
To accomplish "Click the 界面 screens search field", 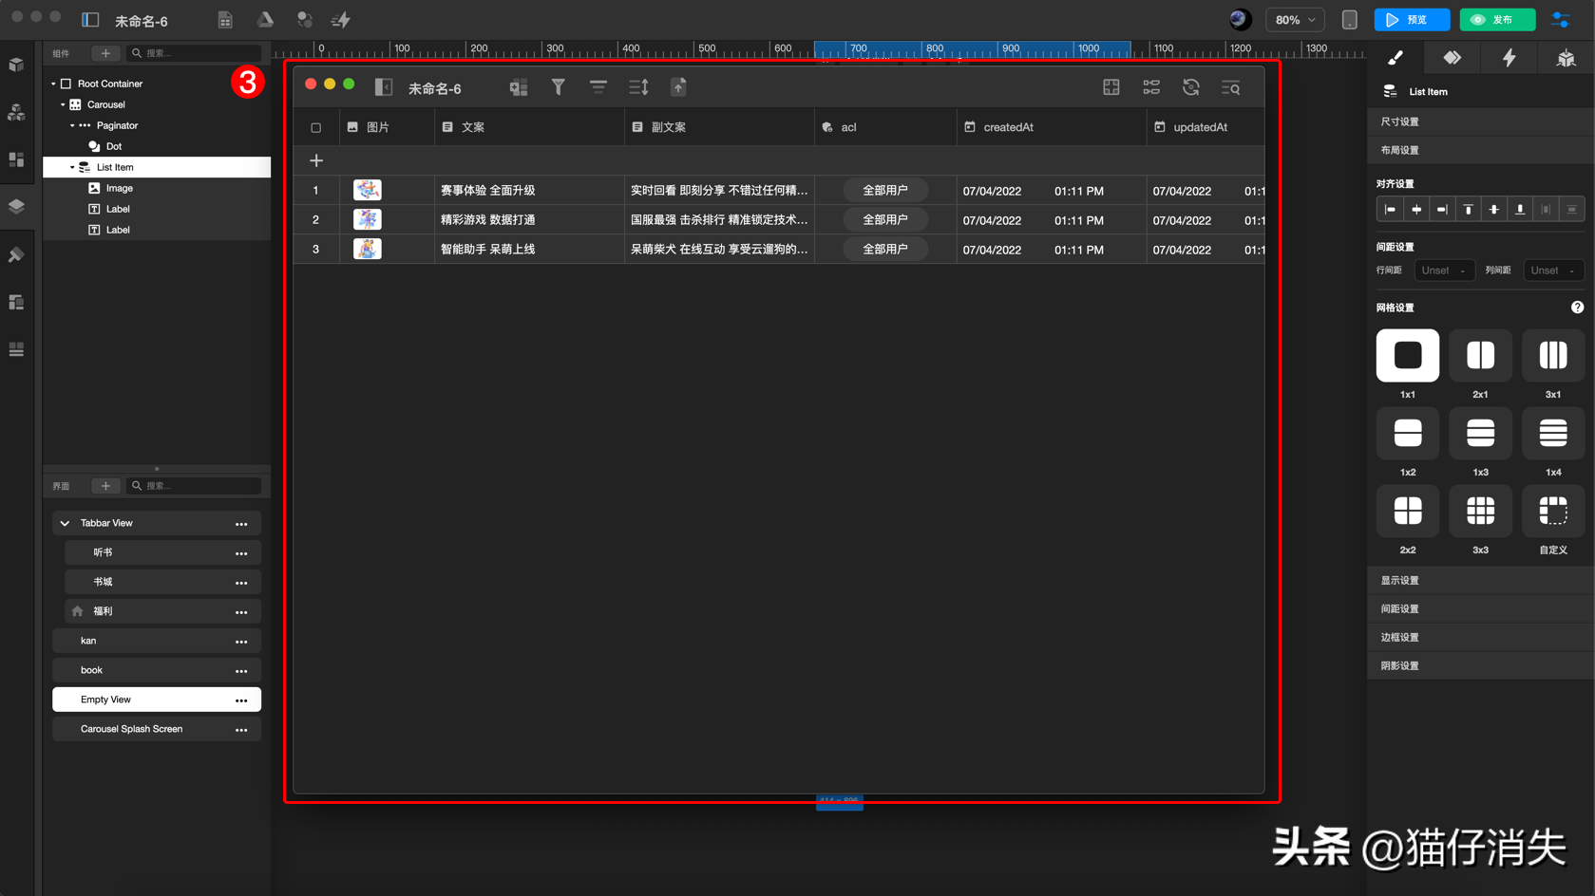I will (x=194, y=486).
